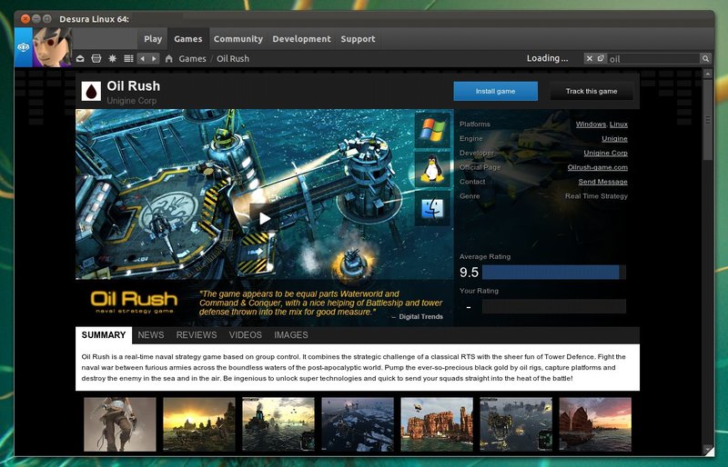Viewport: 728px width, 467px height.
Task: Go forward with the right arrow button
Action: click(x=154, y=59)
